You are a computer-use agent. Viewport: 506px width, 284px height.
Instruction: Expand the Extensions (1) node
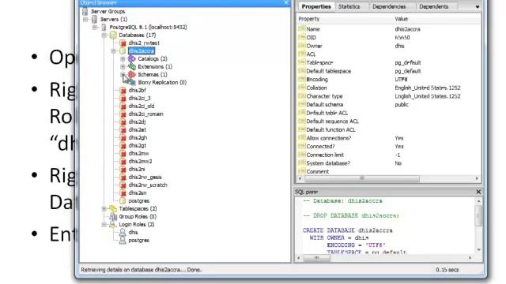tap(123, 66)
